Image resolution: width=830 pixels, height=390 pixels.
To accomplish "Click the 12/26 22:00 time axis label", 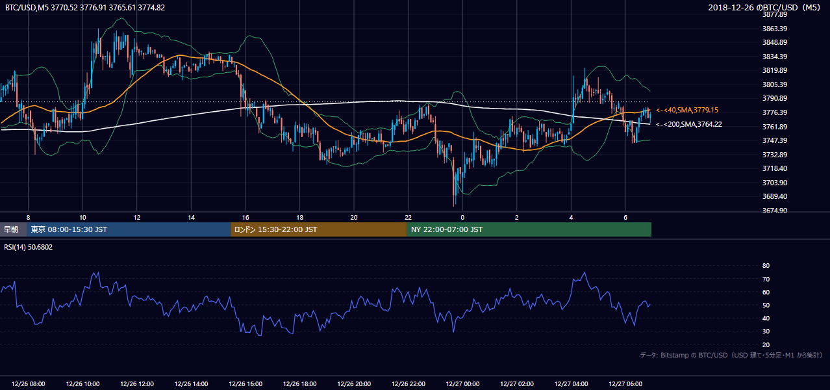I will [x=409, y=384].
